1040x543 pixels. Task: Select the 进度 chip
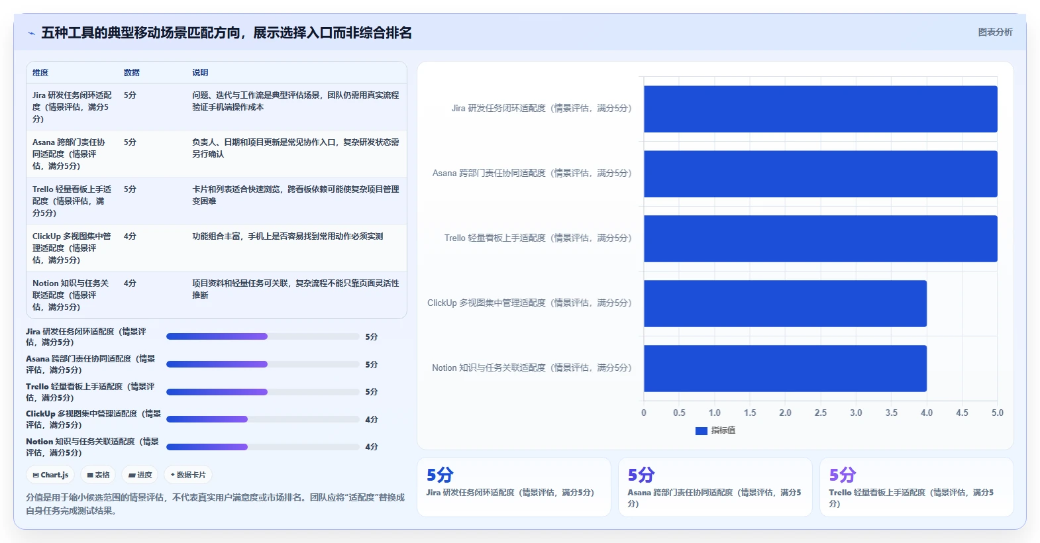(140, 475)
